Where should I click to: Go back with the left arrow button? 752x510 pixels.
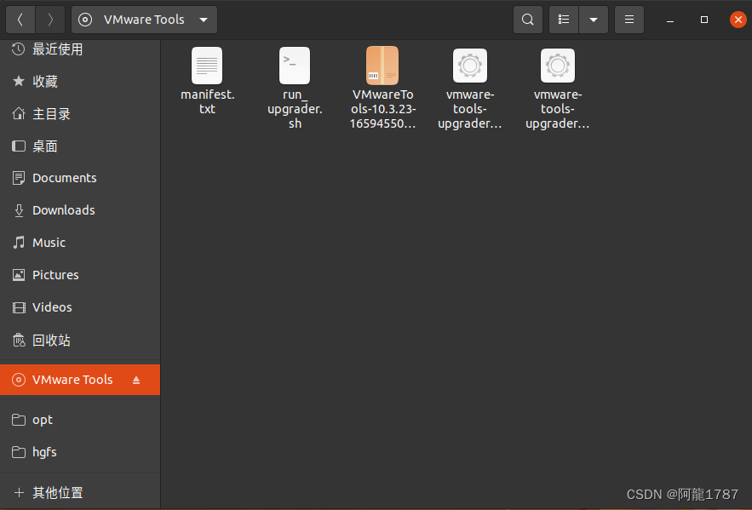point(20,20)
